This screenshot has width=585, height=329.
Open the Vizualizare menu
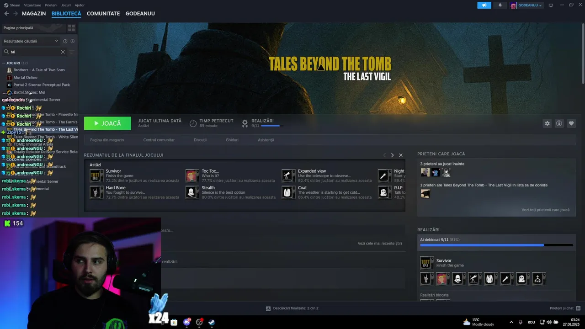click(32, 5)
